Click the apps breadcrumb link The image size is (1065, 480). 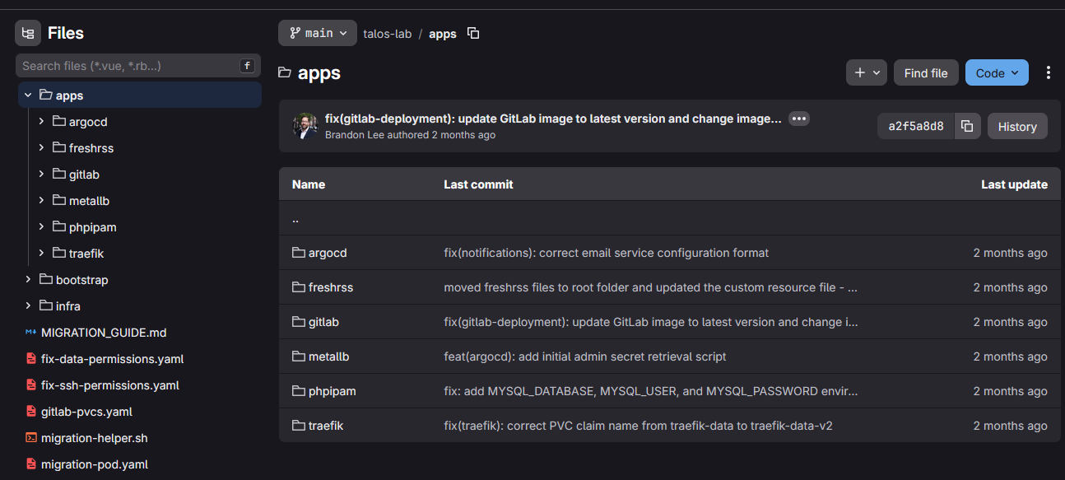coord(443,34)
